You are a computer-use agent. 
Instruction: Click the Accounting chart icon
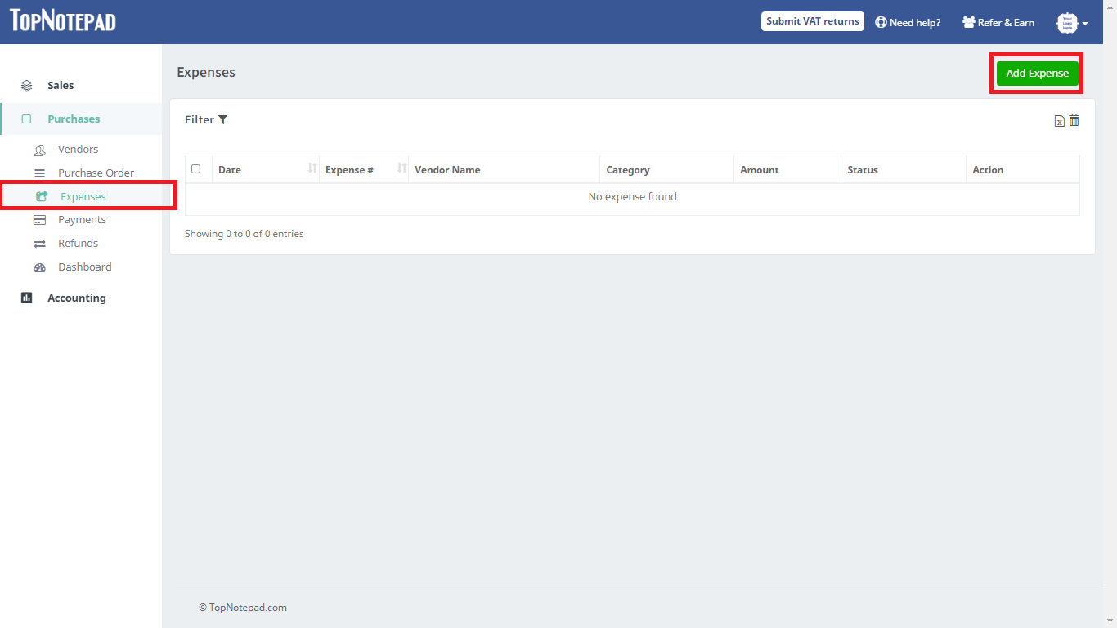pyautogui.click(x=27, y=298)
